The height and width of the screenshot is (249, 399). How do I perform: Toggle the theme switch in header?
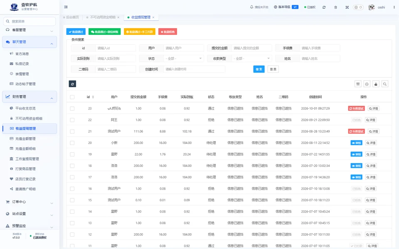[x=358, y=7]
